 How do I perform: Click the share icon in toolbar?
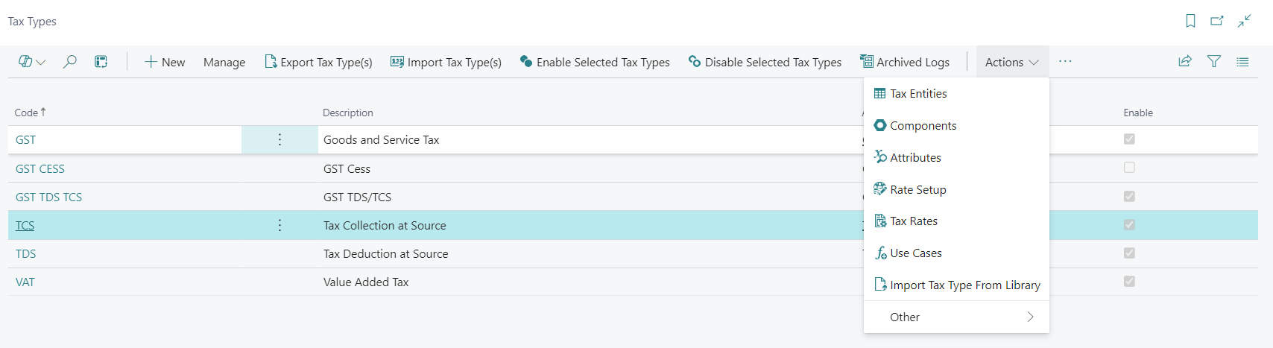1185,62
